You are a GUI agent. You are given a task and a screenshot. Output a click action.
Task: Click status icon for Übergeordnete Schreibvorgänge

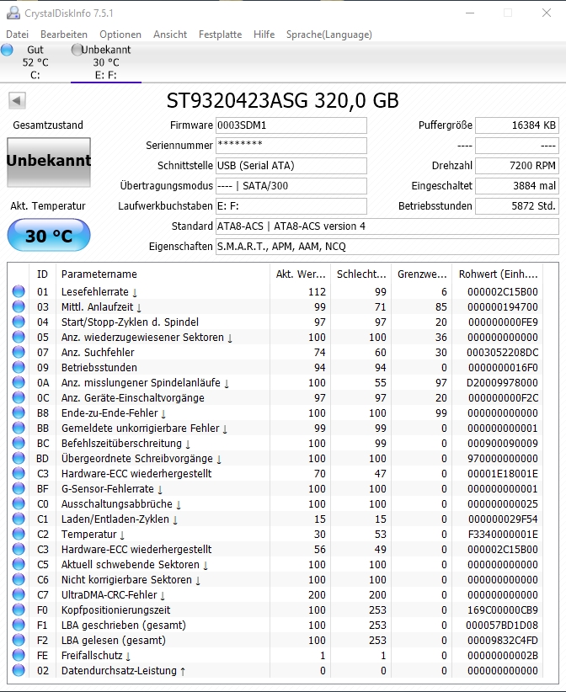pos(19,458)
